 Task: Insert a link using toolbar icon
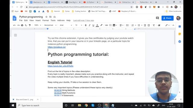106,25
